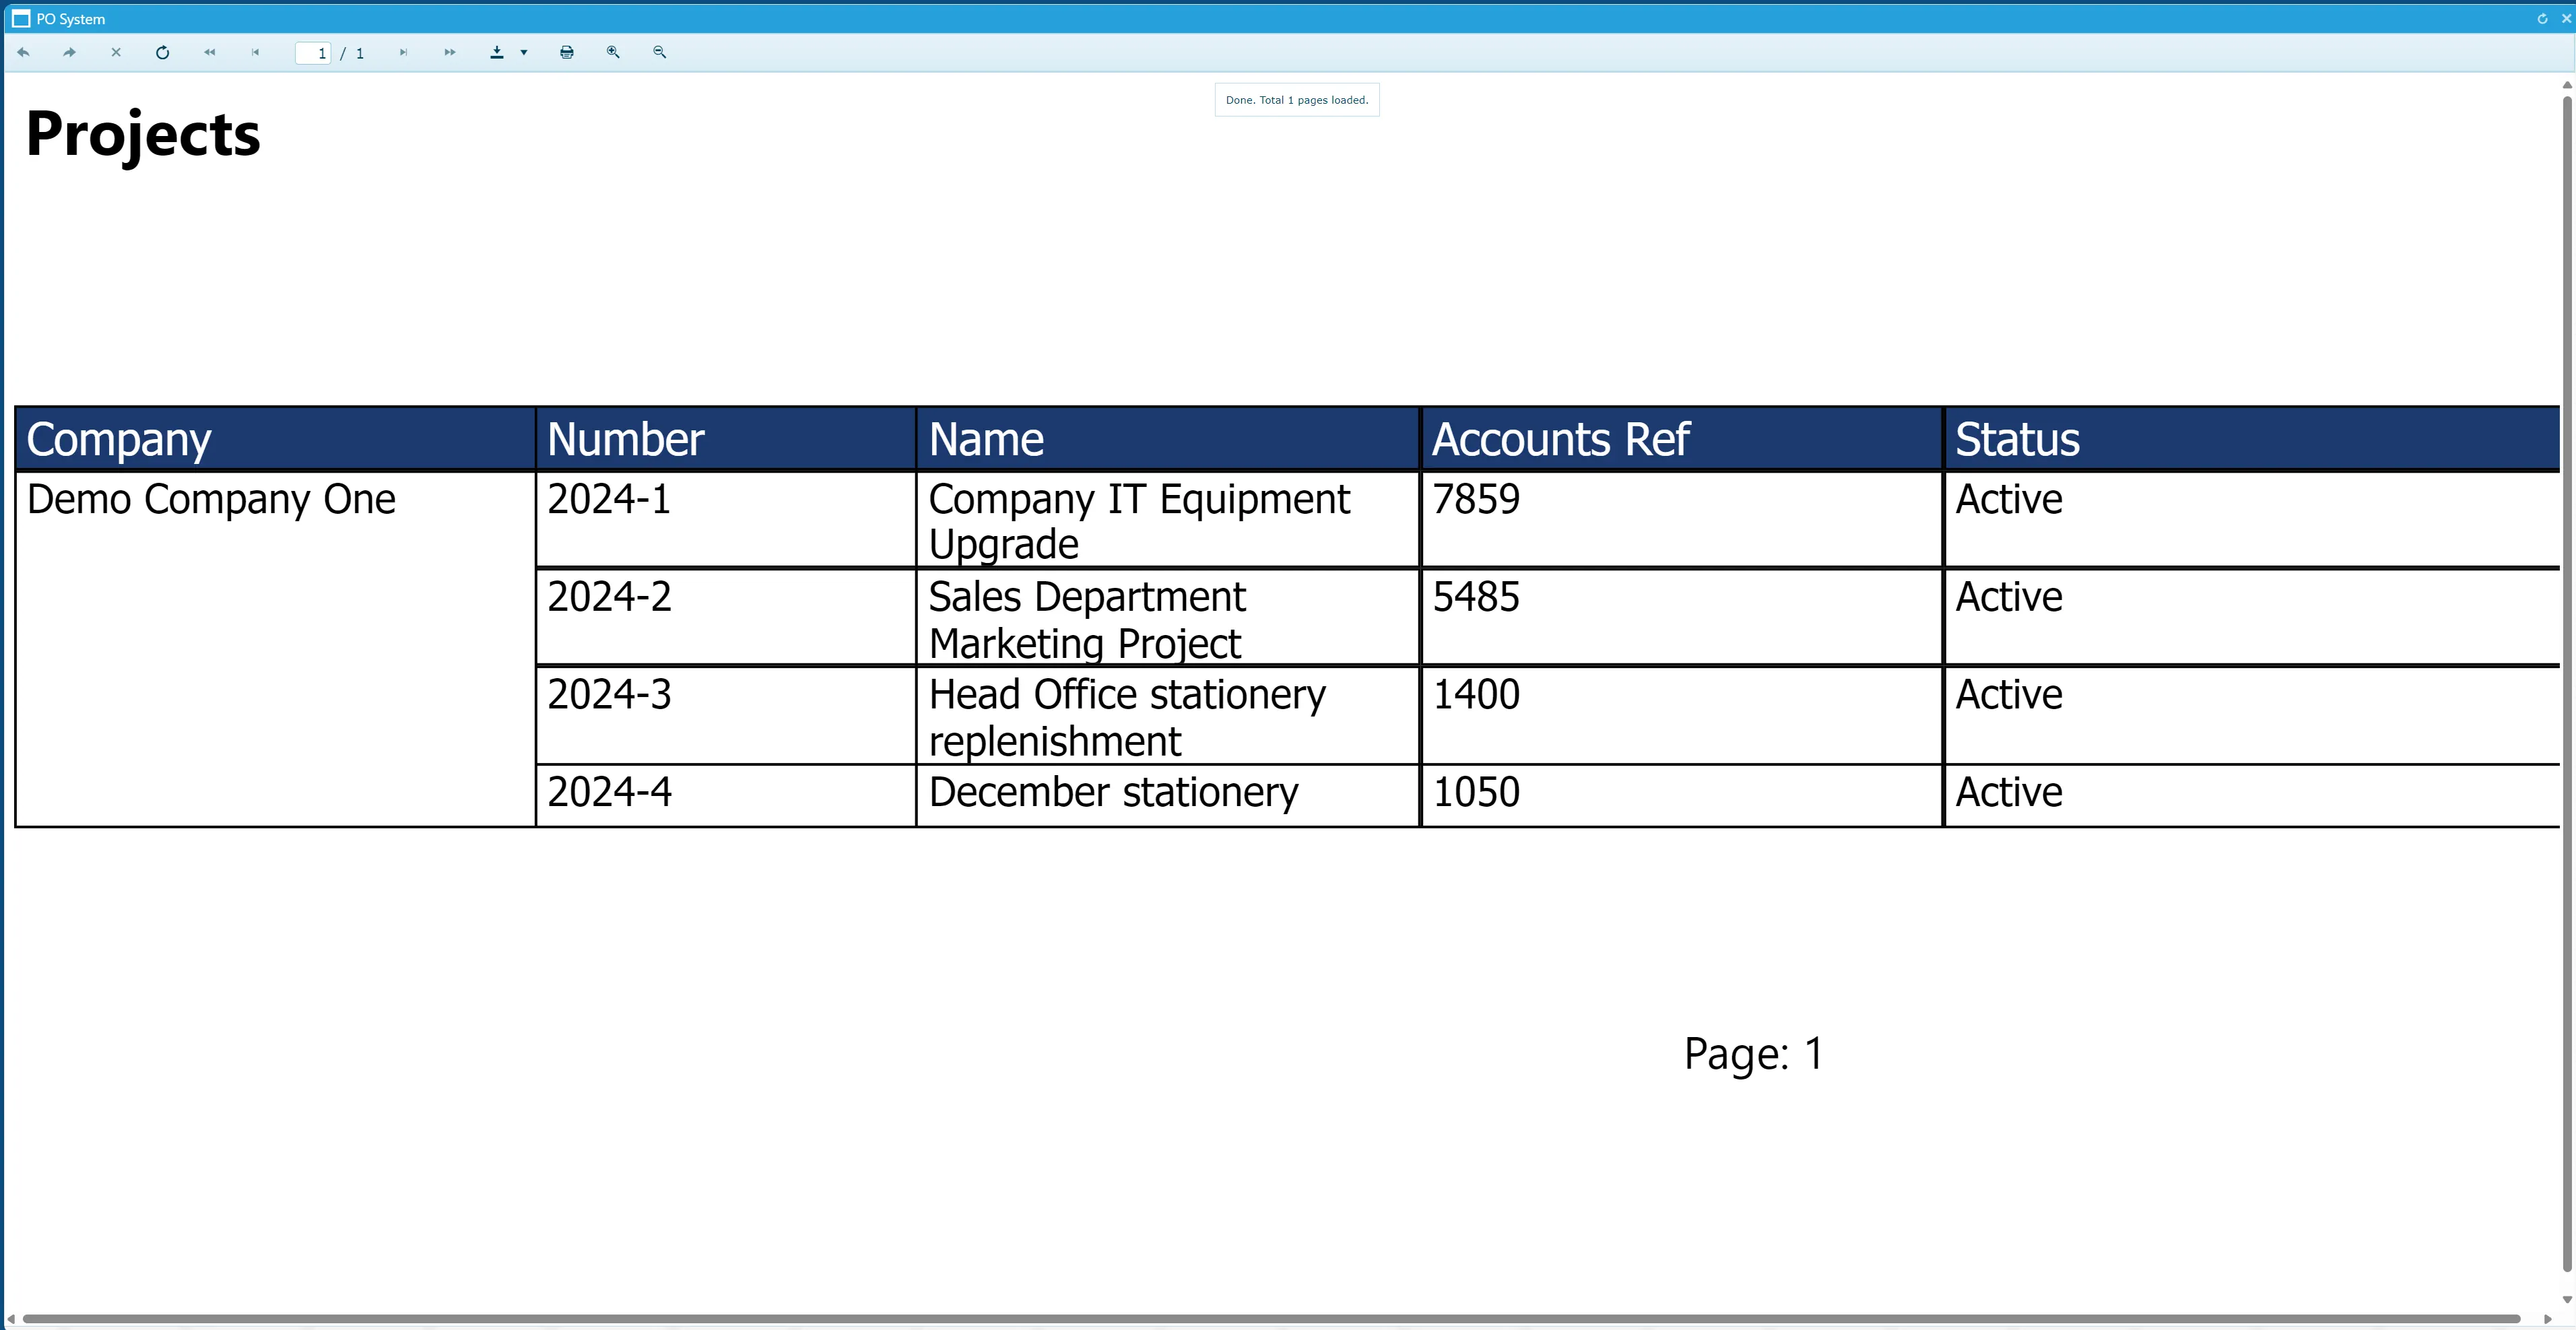Image resolution: width=2576 pixels, height=1330 pixels.
Task: Click the vertical scrollbar thumb
Action: (2567, 685)
